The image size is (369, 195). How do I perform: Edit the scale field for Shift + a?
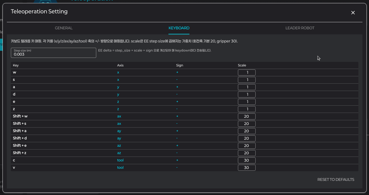point(247,131)
